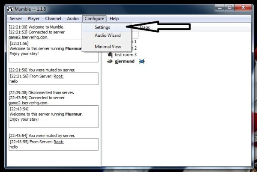Click the Mumble application logo icon

pyautogui.click(x=10, y=9)
